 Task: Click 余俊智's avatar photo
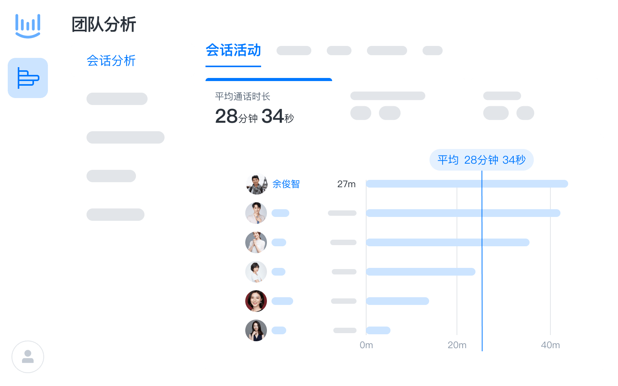coord(256,184)
